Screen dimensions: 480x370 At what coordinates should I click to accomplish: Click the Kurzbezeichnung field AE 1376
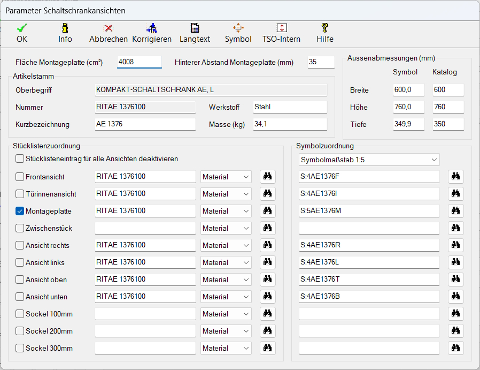pos(145,124)
